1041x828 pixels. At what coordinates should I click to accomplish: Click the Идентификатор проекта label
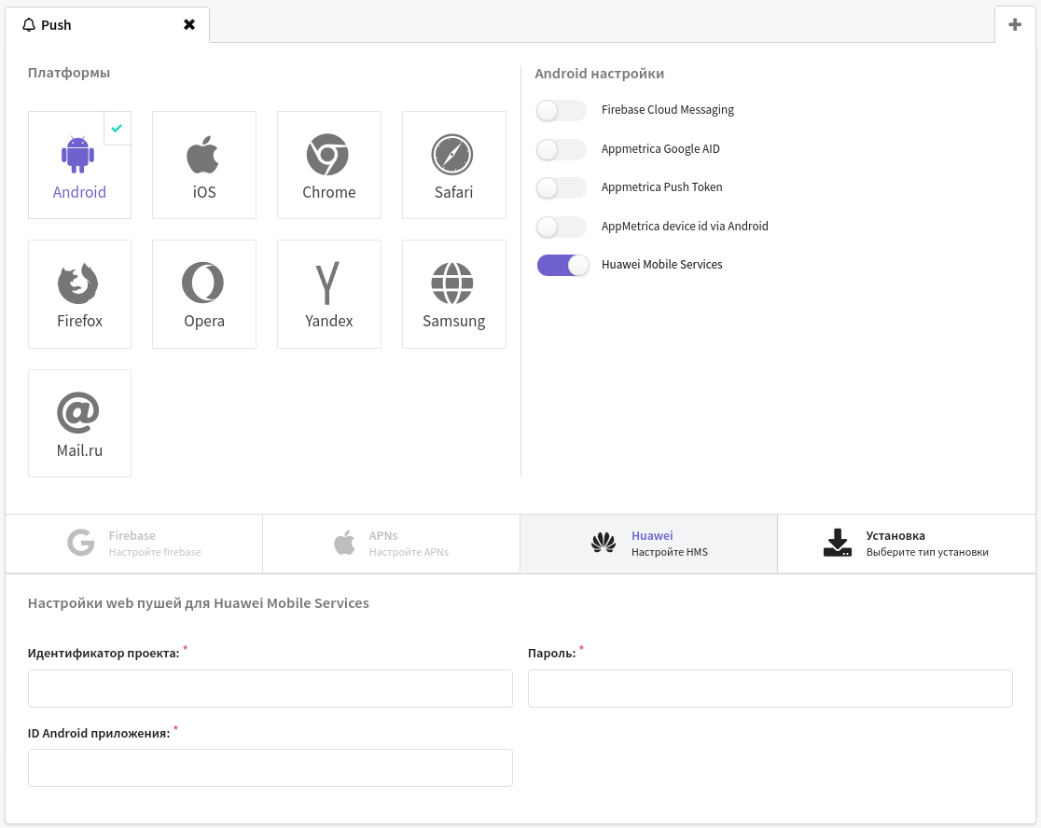pyautogui.click(x=104, y=654)
